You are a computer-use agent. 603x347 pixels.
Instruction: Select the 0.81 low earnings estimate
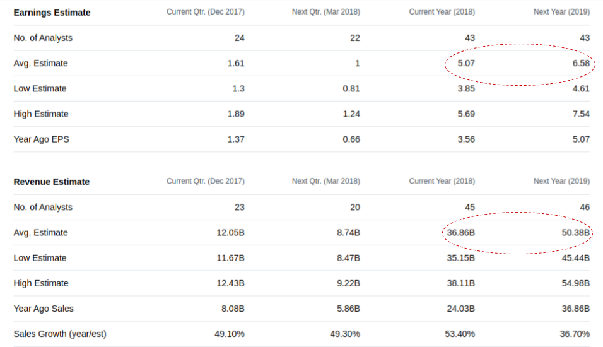(x=351, y=89)
